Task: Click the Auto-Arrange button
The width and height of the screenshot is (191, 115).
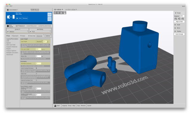Action: [179, 34]
